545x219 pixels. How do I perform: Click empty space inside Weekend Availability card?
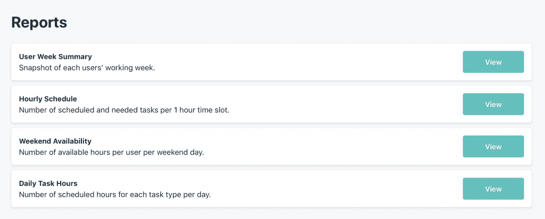point(330,147)
